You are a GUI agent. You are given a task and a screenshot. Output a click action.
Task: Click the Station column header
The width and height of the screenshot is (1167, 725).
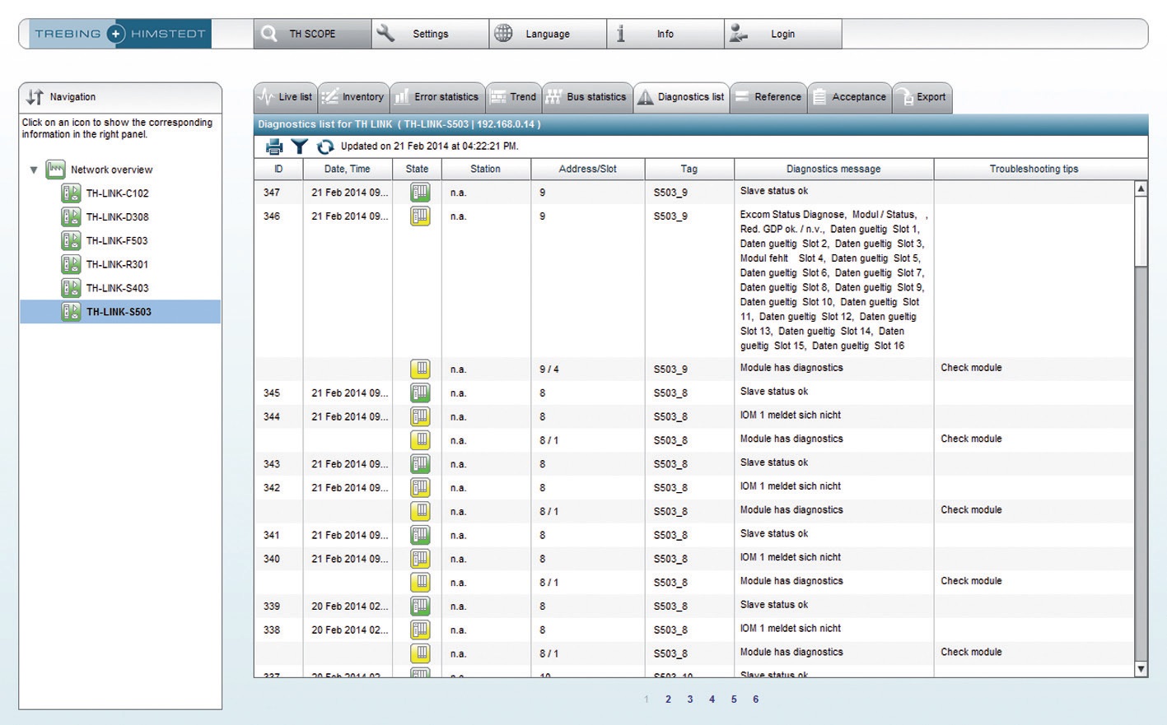pyautogui.click(x=486, y=169)
